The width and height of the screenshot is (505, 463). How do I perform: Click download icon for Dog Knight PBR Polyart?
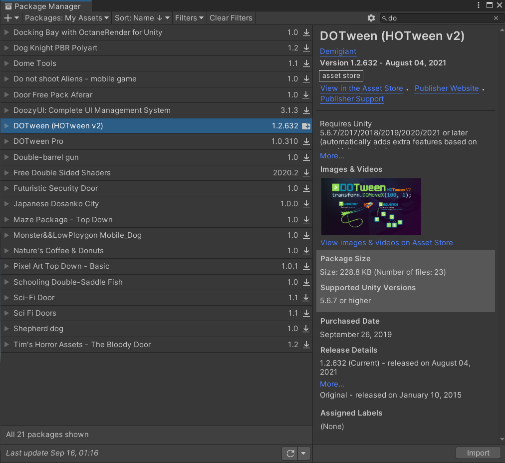click(x=306, y=48)
